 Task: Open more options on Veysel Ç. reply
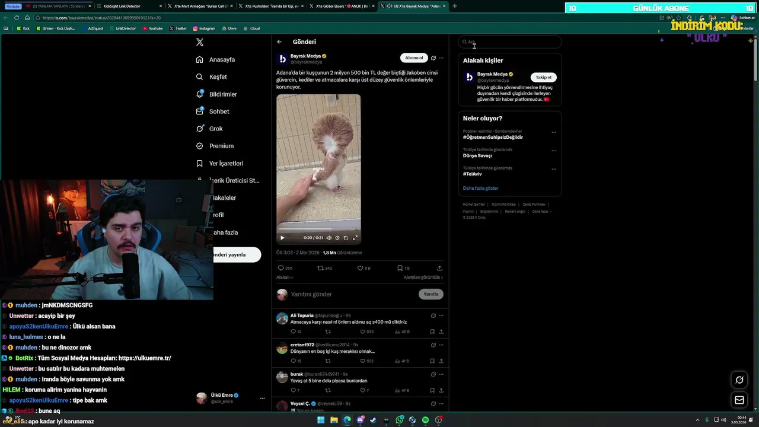441,403
